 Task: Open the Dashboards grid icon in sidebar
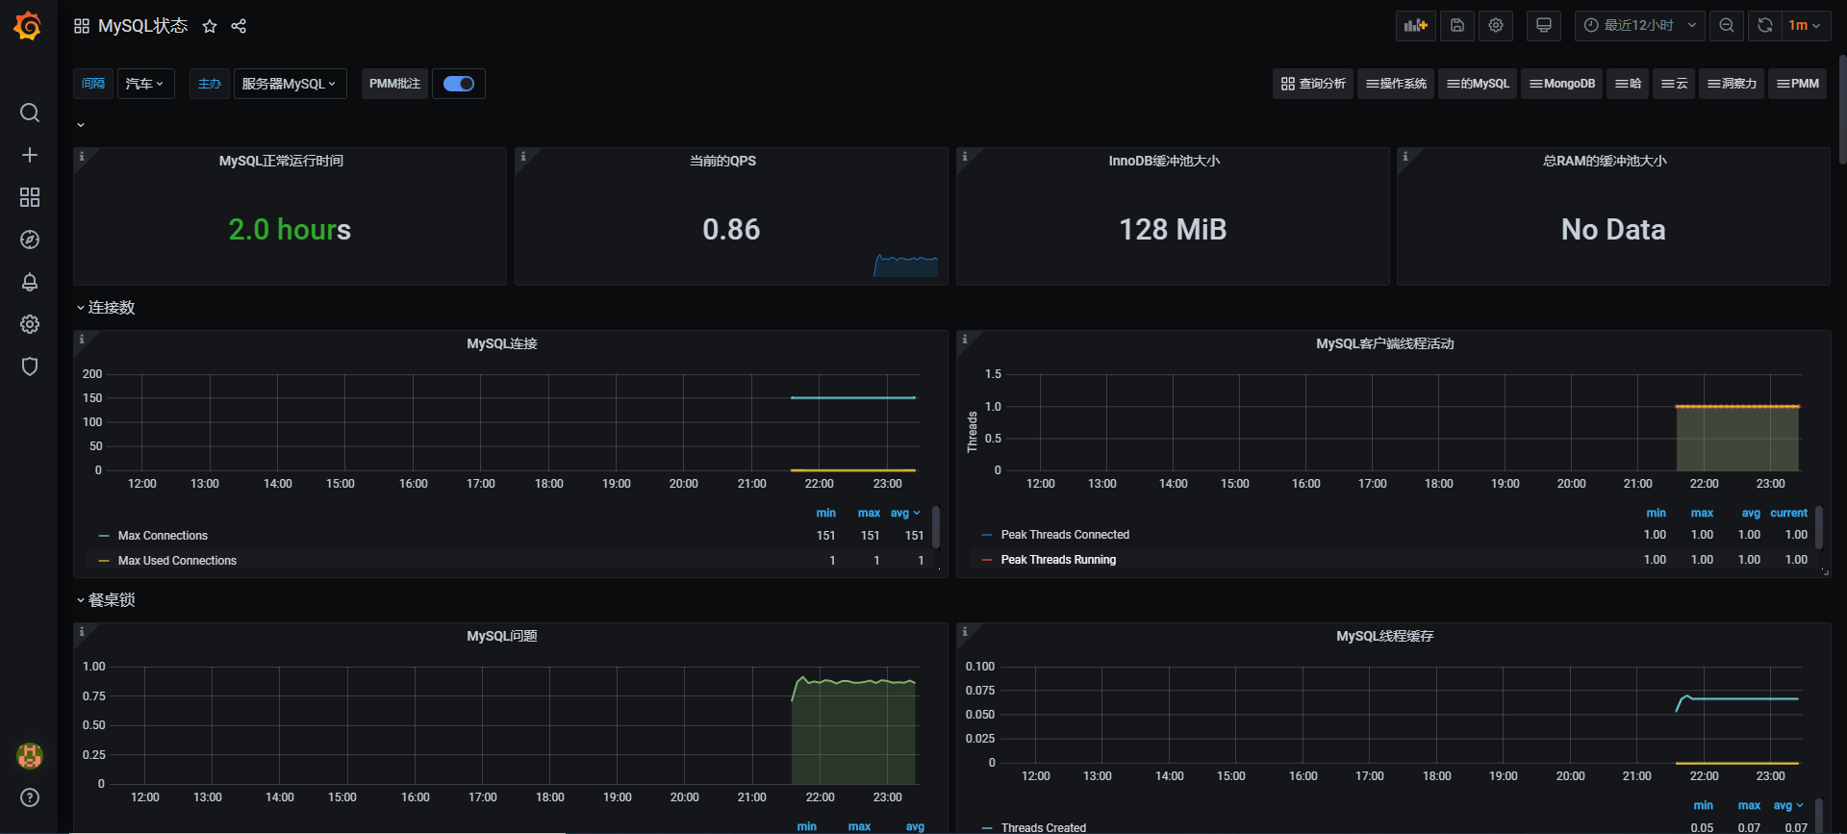click(30, 197)
